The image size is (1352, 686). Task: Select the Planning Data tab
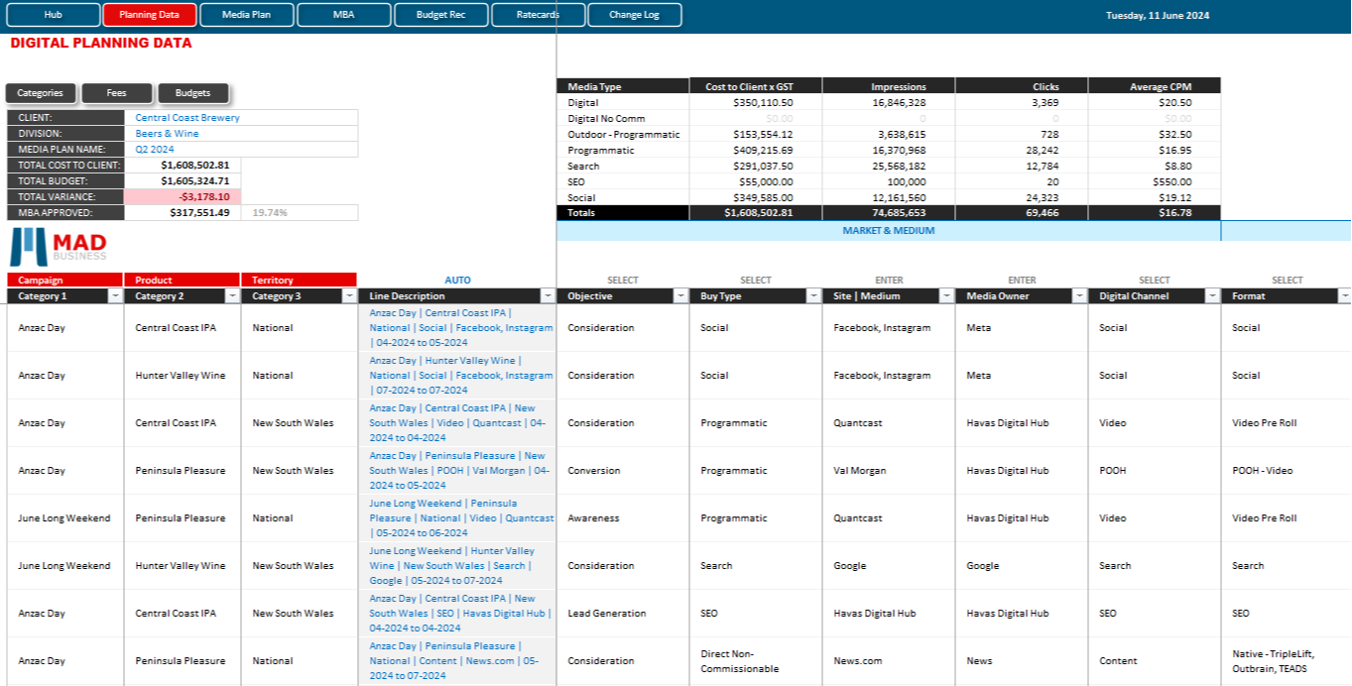click(x=149, y=15)
